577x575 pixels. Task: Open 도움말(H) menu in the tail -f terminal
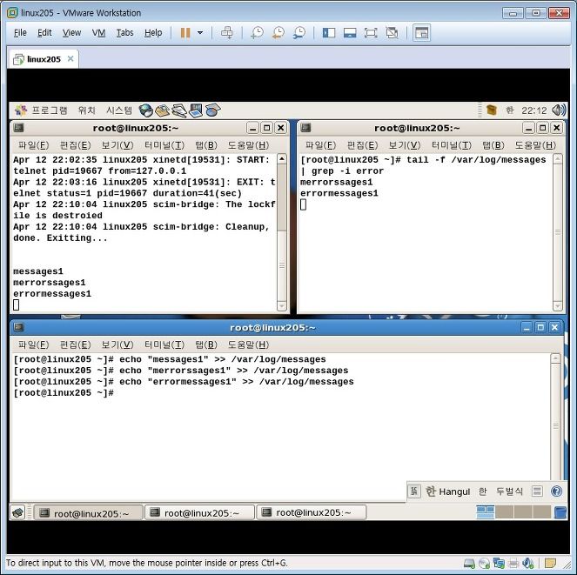535,145
